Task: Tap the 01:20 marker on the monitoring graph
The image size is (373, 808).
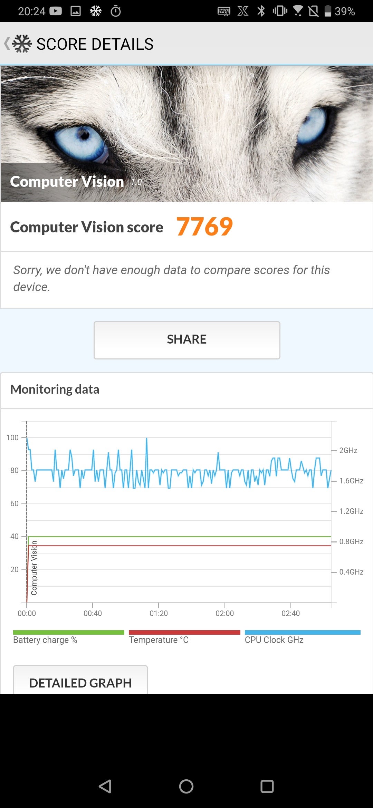Action: click(159, 613)
